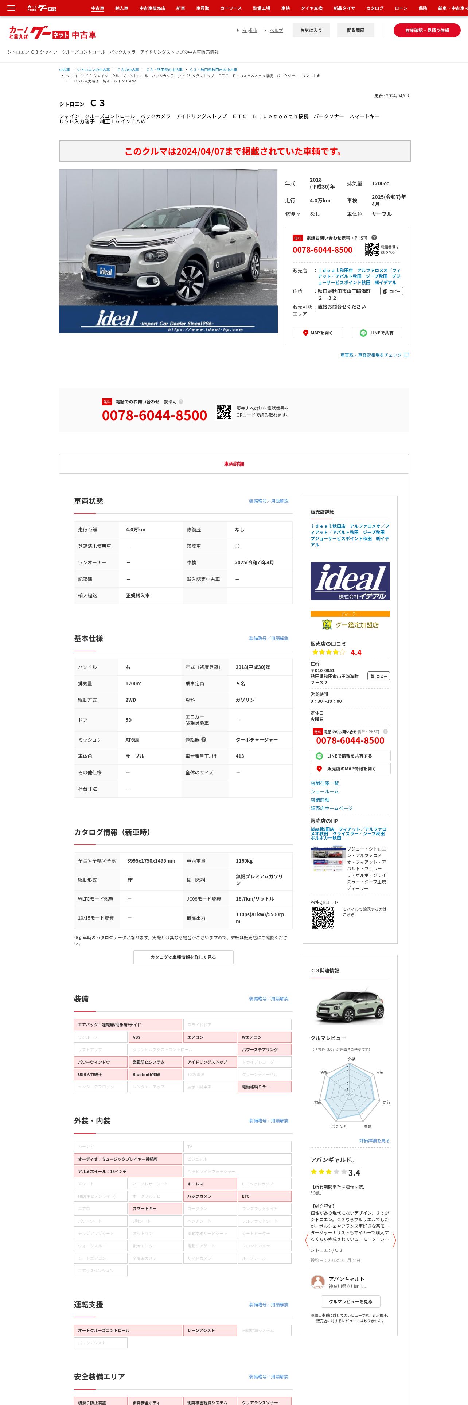Open 中古車販売店 in top navigation
Image resolution: width=468 pixels, height=1405 pixels.
tap(152, 8)
